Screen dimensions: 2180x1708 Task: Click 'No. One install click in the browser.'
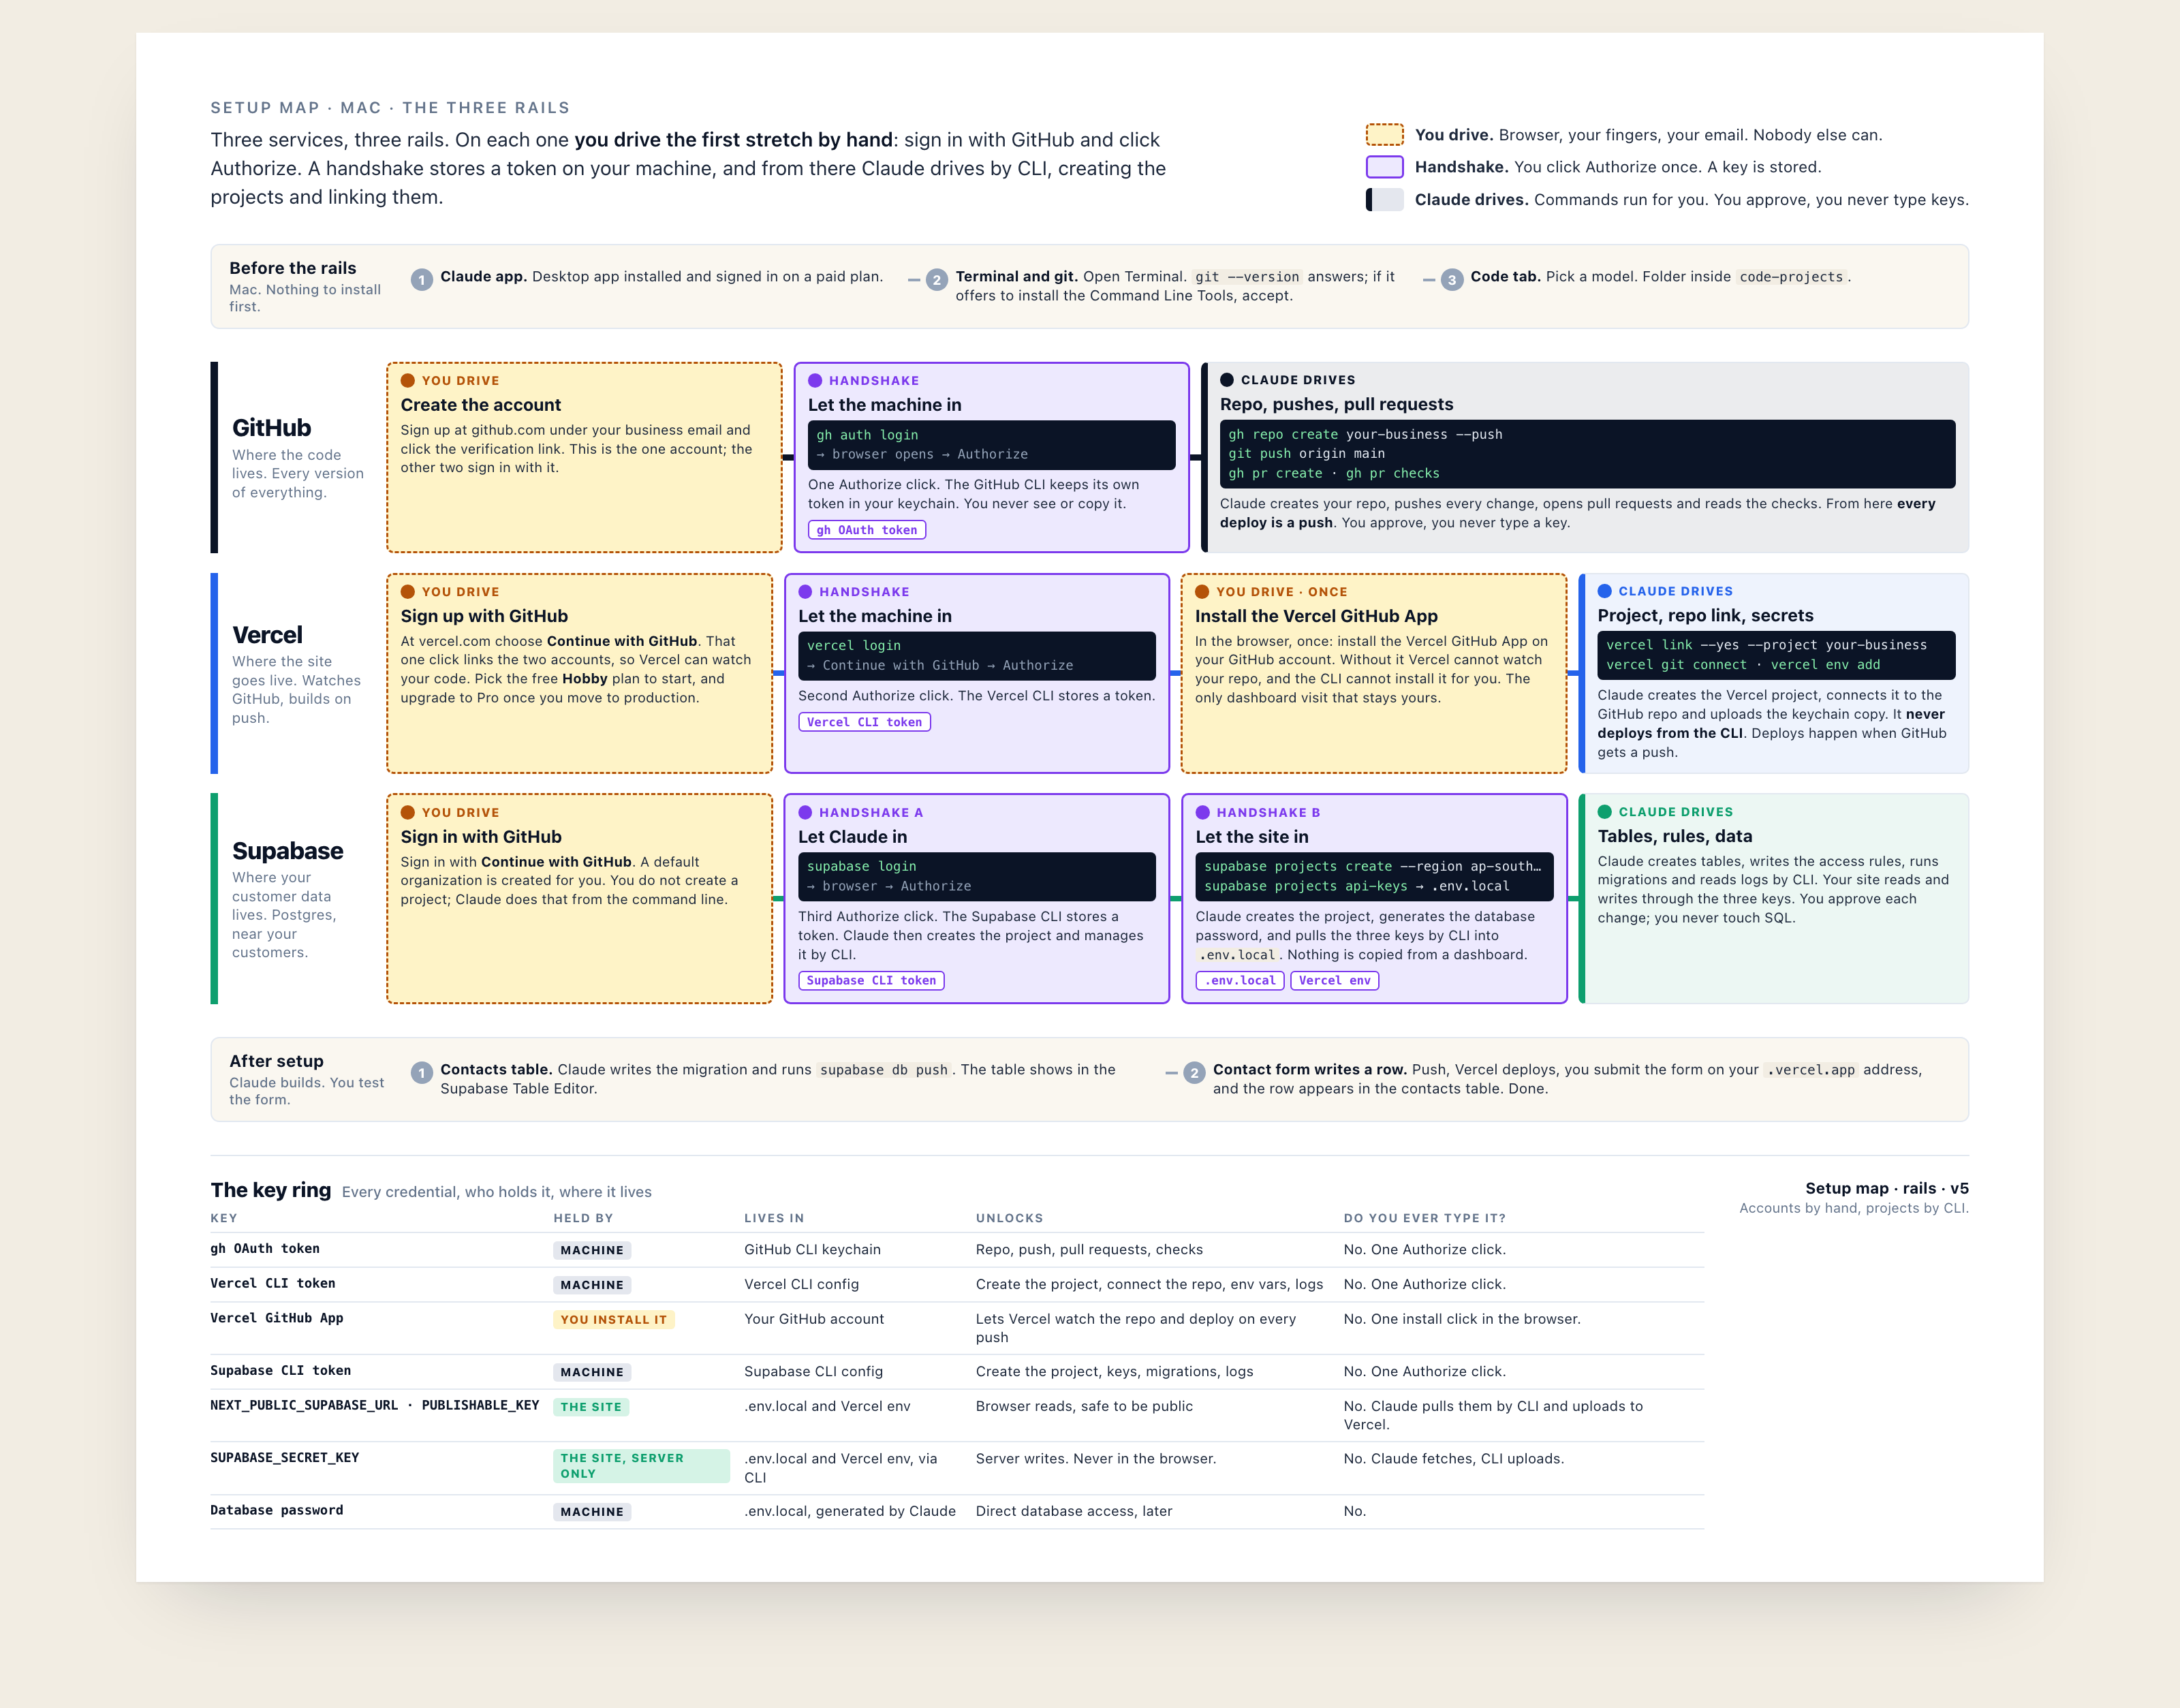tap(1463, 1320)
